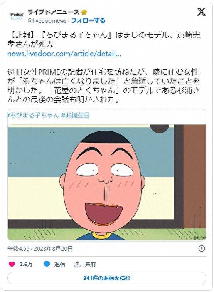
Task: Open the tweet info circle icon
Action: (x=202, y=248)
